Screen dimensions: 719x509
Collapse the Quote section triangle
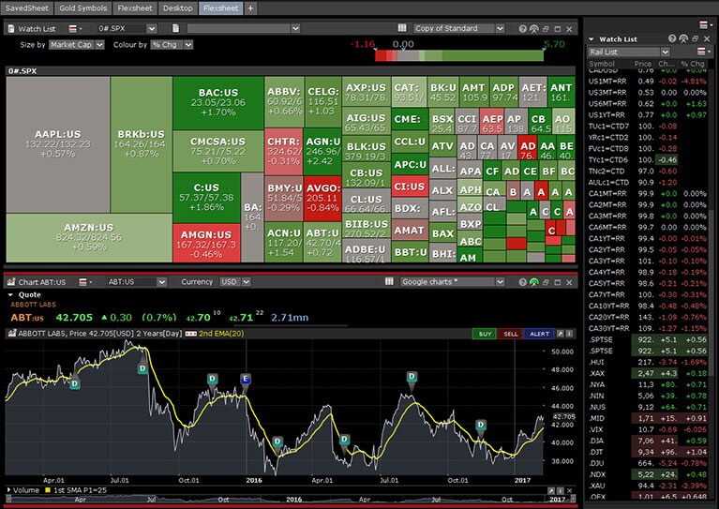pos(9,293)
